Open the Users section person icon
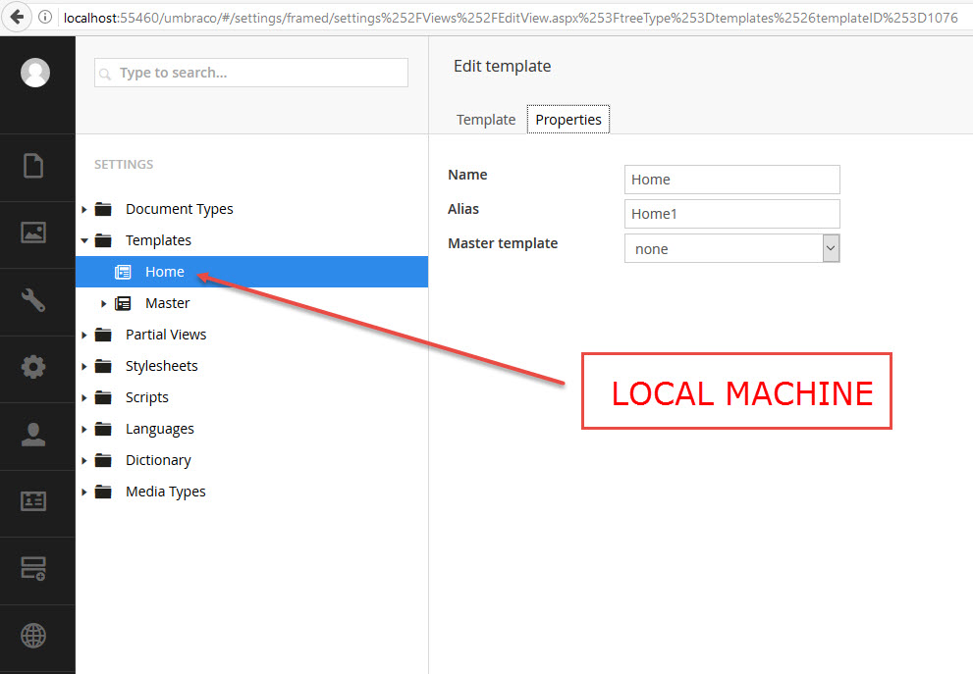This screenshot has height=674, width=973. [x=34, y=435]
